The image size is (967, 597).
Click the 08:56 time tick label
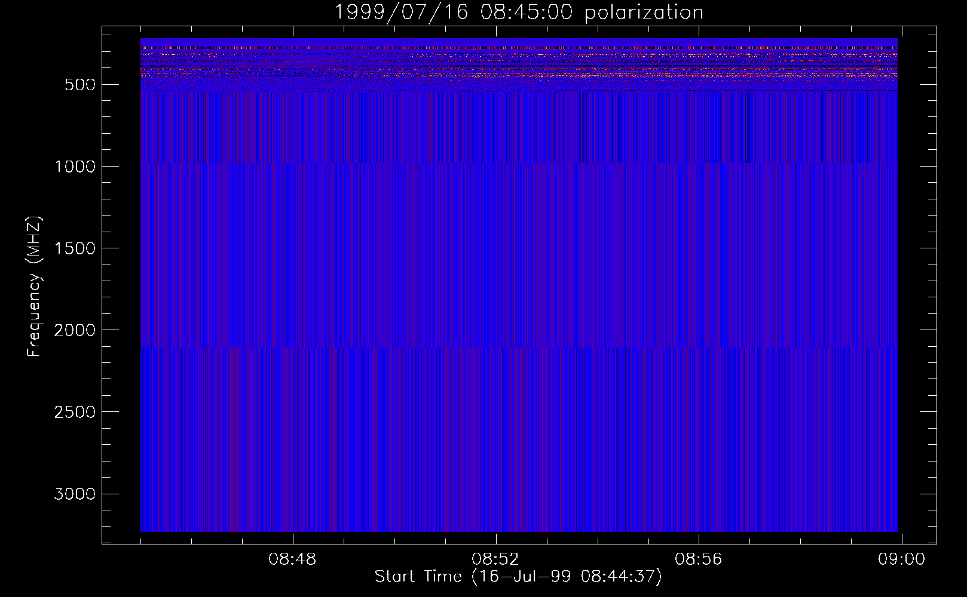(699, 559)
